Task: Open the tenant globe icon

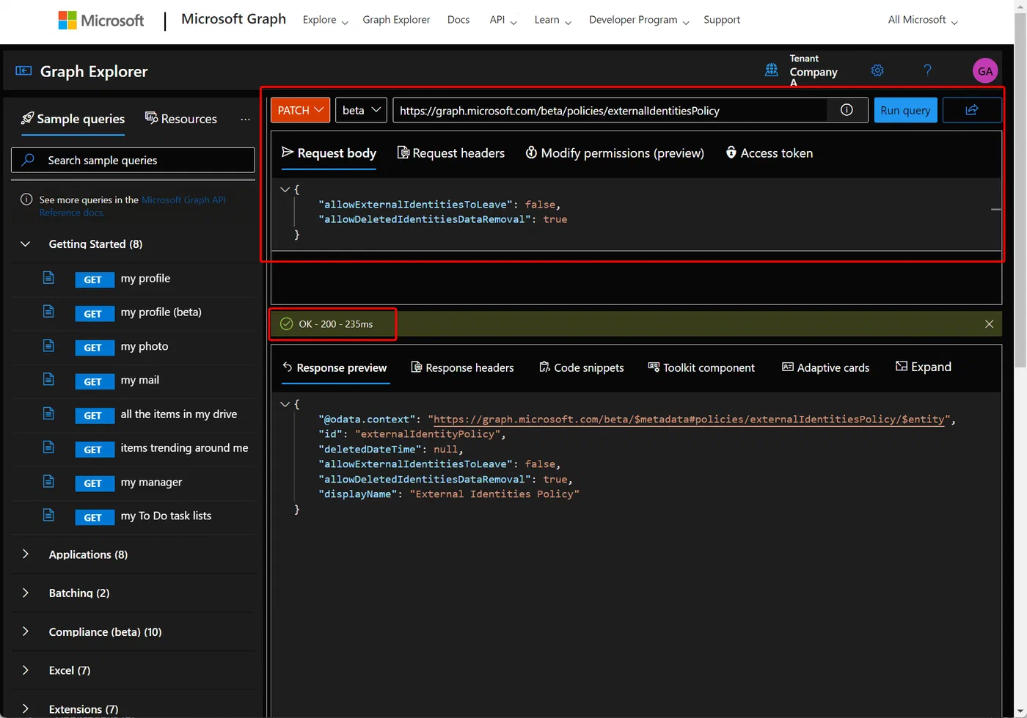Action: pyautogui.click(x=771, y=70)
